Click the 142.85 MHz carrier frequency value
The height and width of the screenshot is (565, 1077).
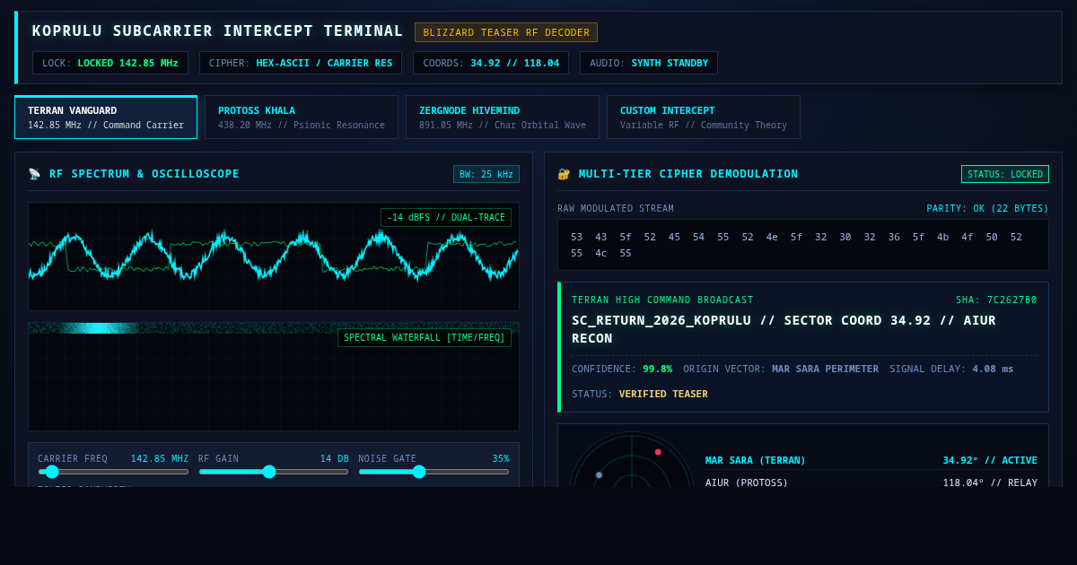(x=160, y=458)
